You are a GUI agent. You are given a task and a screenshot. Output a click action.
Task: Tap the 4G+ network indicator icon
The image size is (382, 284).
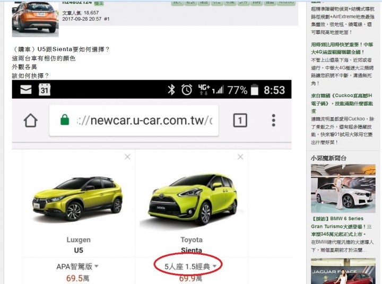coord(204,90)
